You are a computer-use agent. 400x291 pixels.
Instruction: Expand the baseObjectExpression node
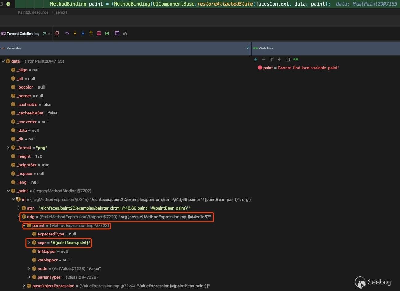click(24, 286)
